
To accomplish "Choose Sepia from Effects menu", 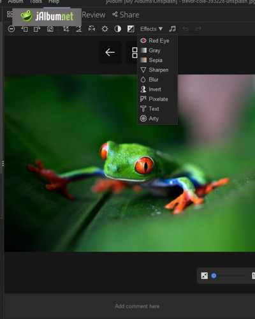I will 157,60.
